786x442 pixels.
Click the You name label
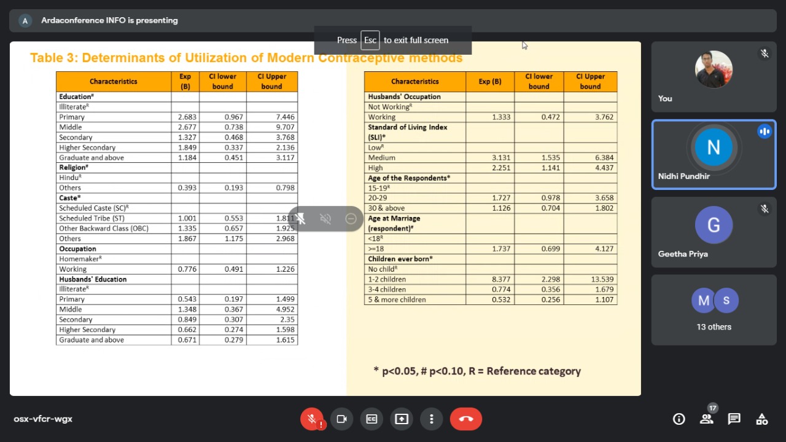pyautogui.click(x=665, y=98)
